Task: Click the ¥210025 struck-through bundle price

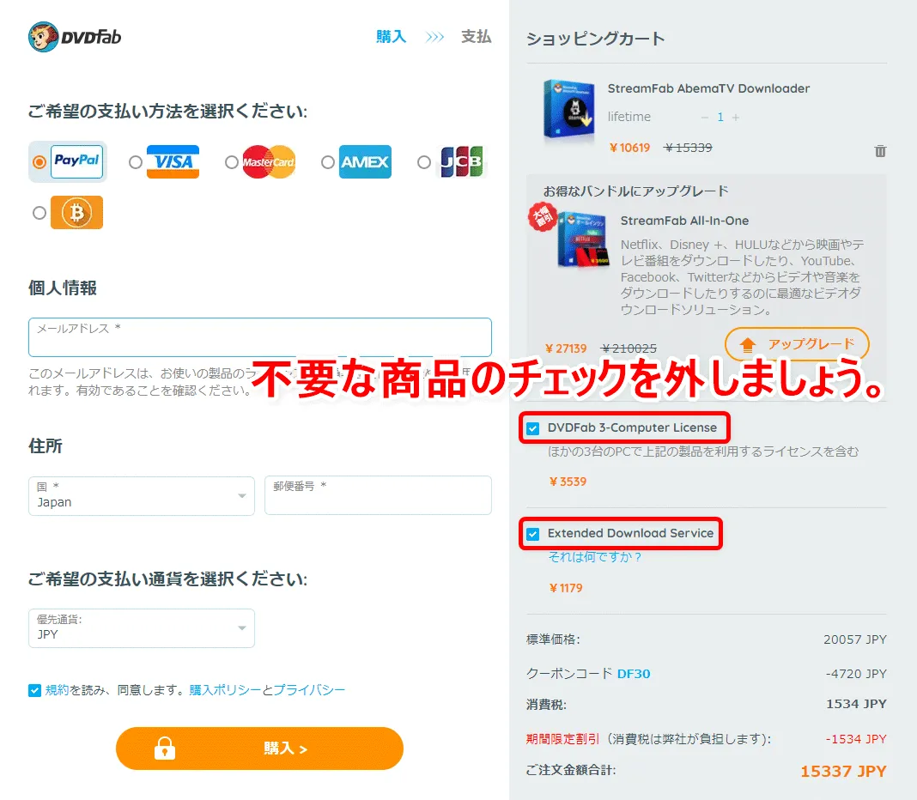Action: (629, 348)
